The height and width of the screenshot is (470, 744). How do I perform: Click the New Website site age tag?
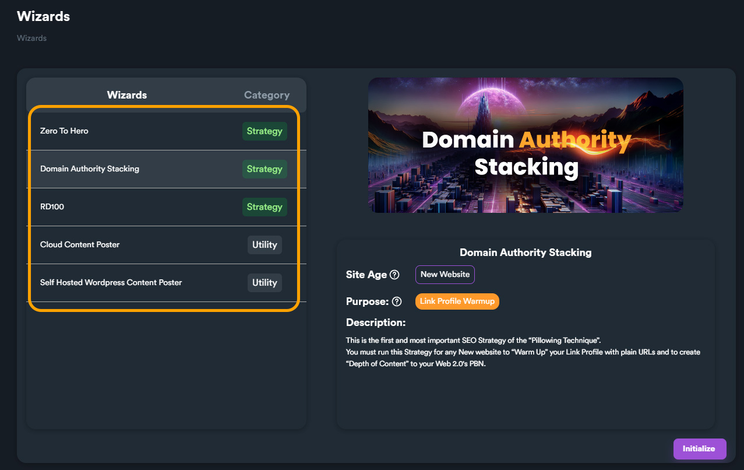click(x=445, y=275)
